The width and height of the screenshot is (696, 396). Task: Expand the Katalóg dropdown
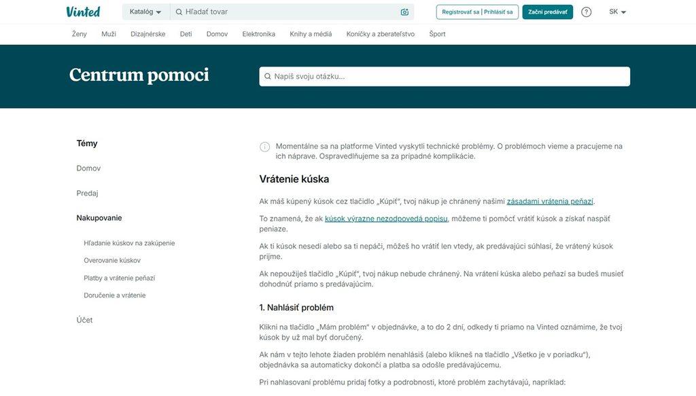click(145, 12)
